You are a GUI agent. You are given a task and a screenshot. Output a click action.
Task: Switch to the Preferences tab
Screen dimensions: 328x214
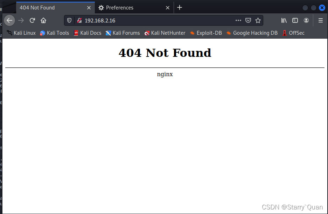tap(134, 8)
